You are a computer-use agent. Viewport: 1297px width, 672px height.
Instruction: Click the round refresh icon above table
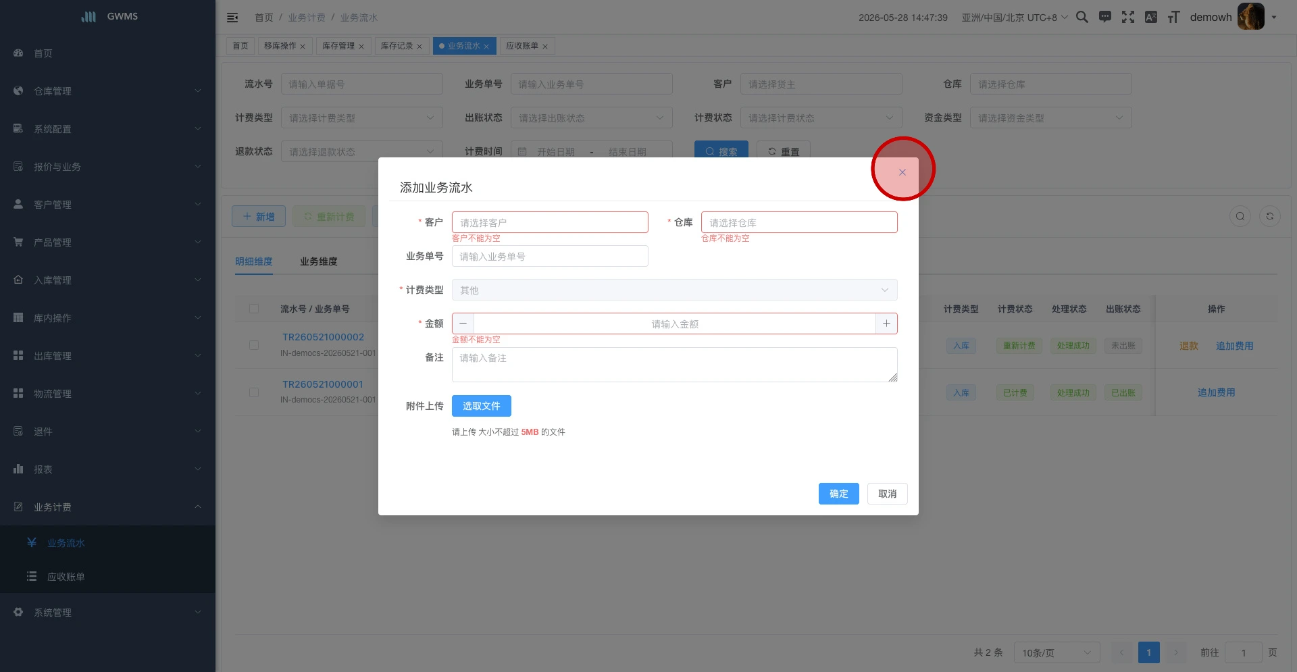tap(1270, 216)
